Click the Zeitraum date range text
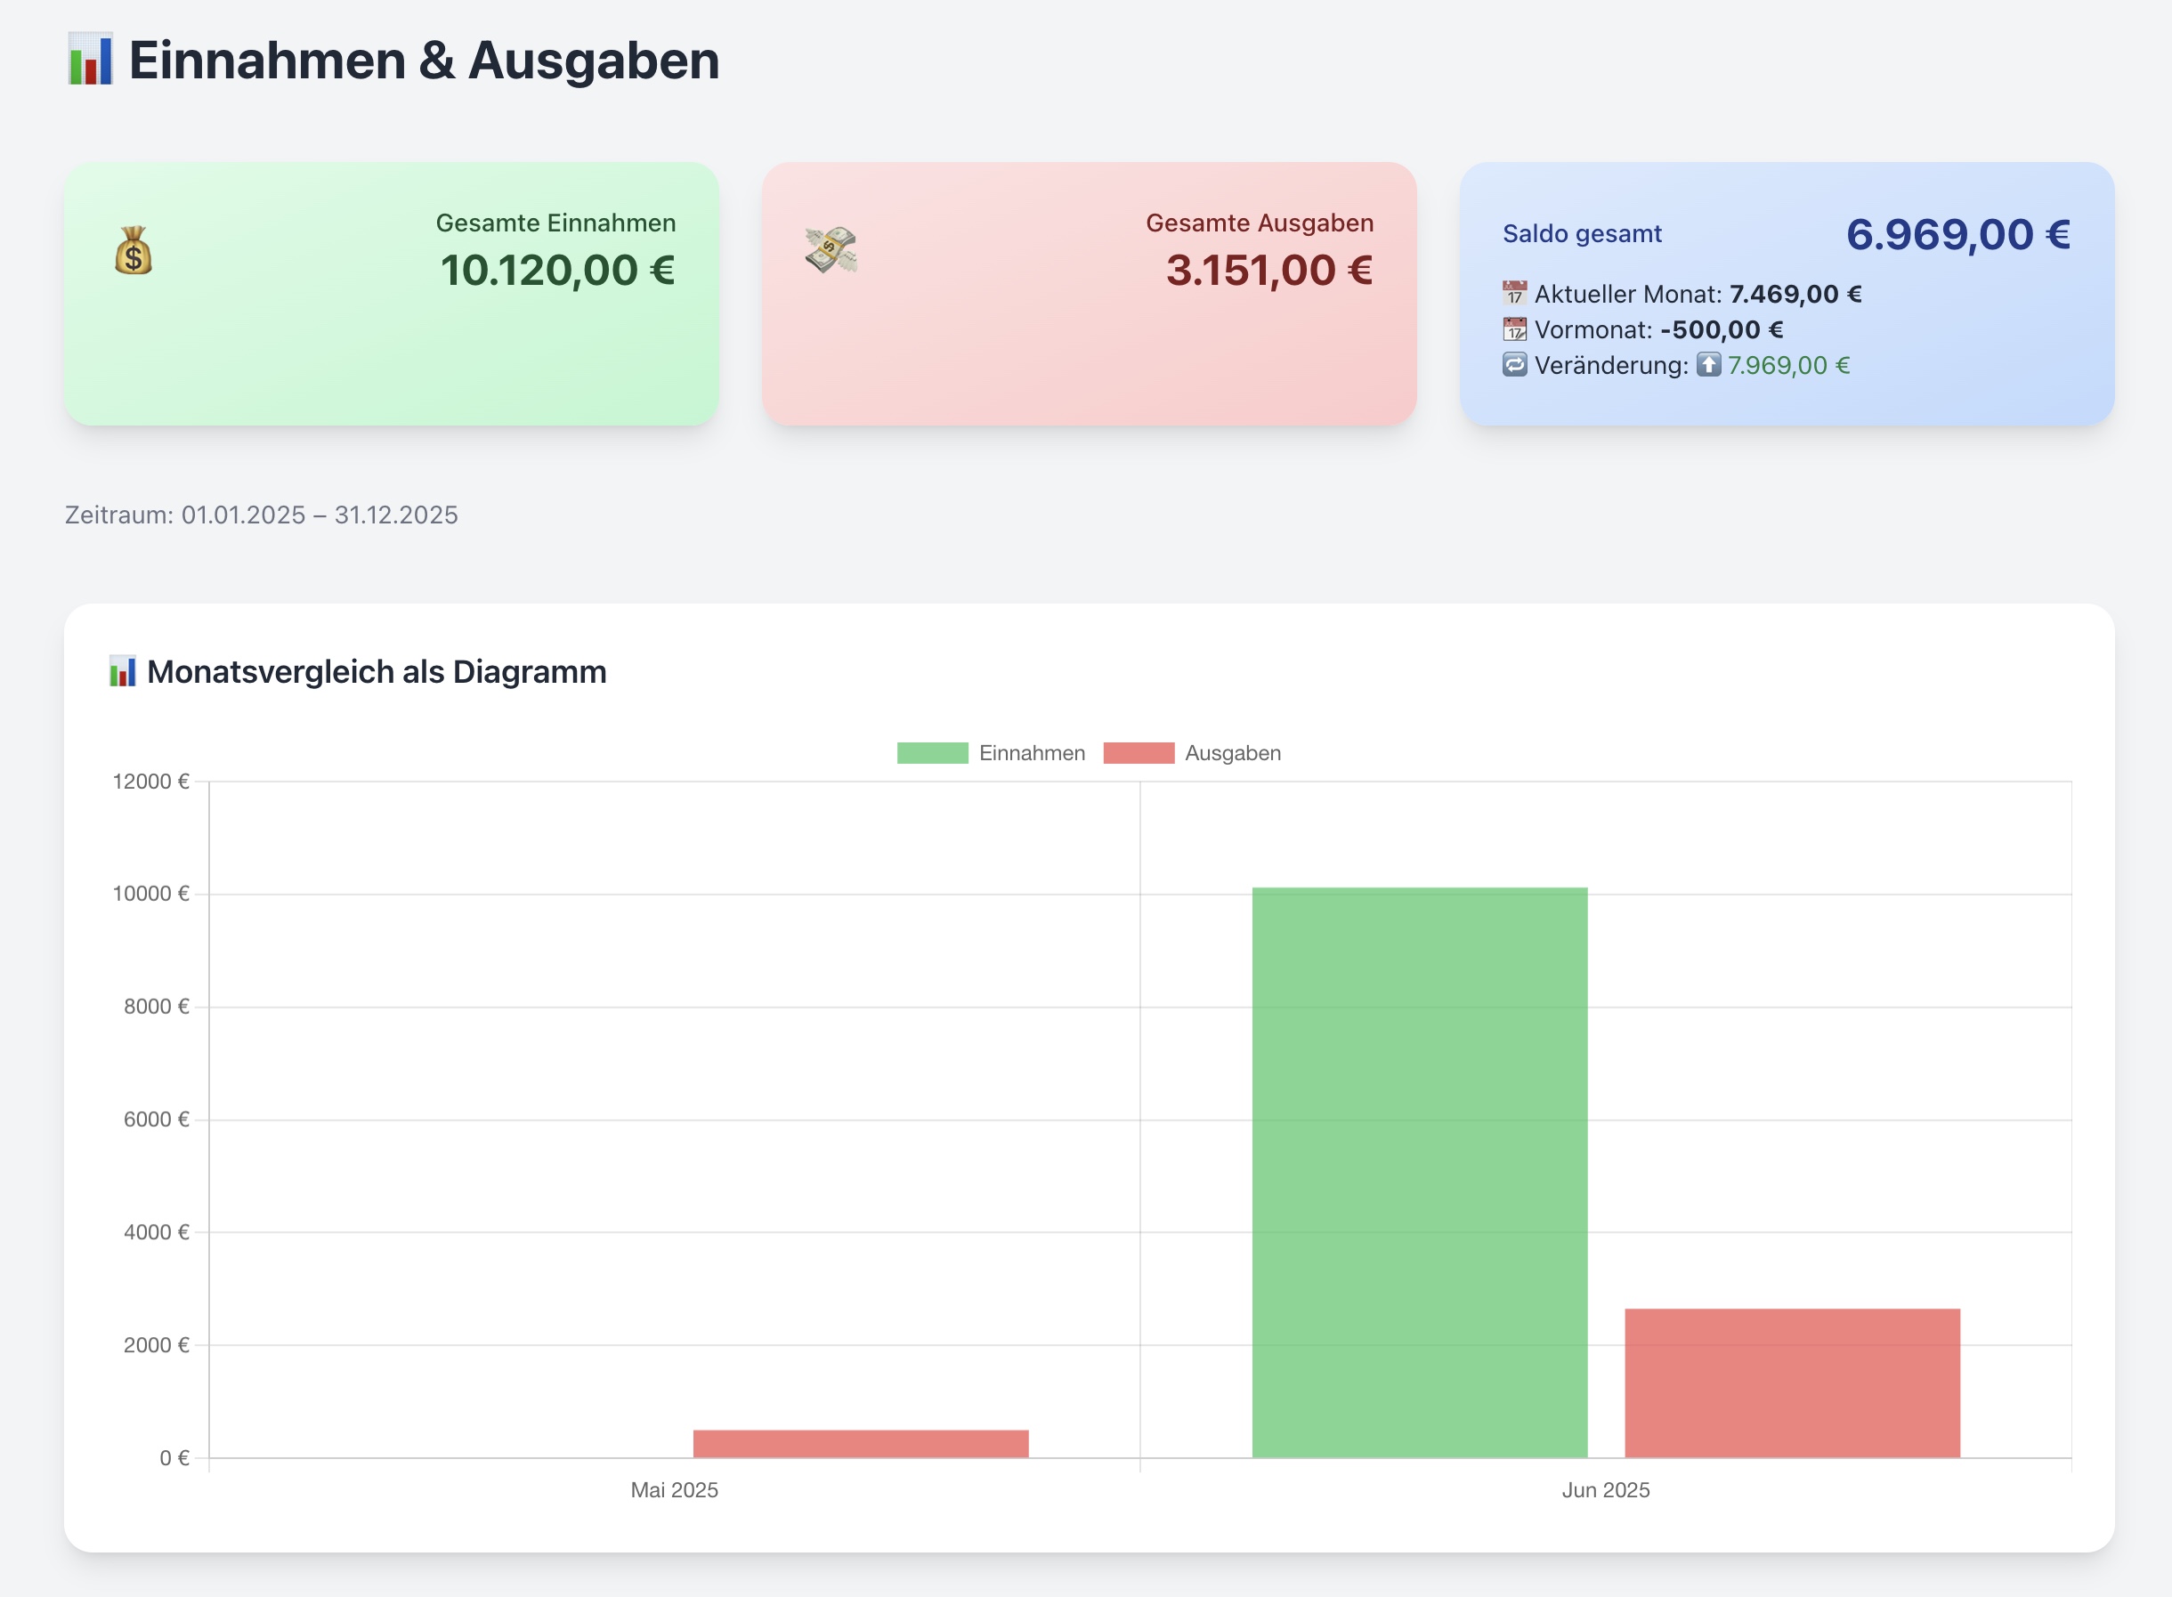This screenshot has width=2172, height=1597. tap(261, 515)
